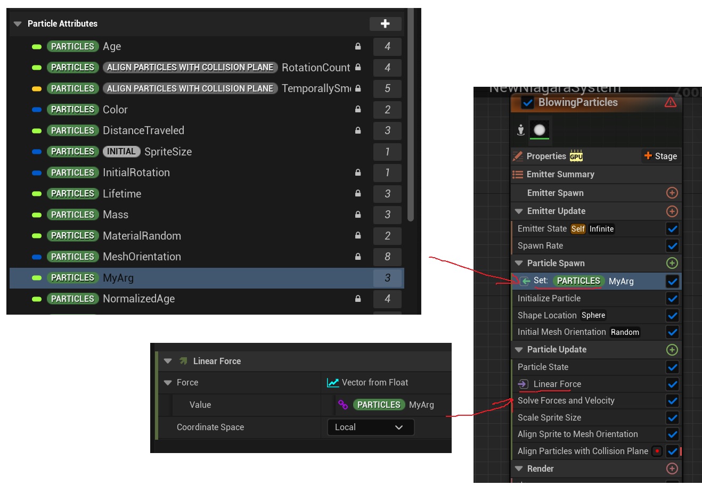Viewport: 702px width, 485px height.
Task: Select the Initial Mesh Orientation module row
Action: click(x=596, y=332)
